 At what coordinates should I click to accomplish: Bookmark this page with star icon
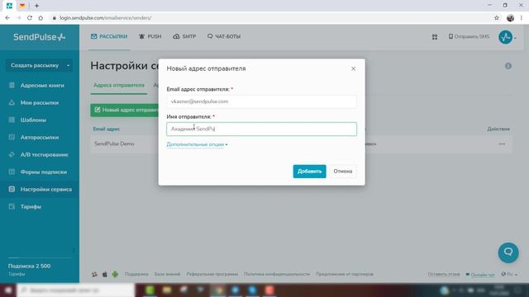tap(496, 18)
